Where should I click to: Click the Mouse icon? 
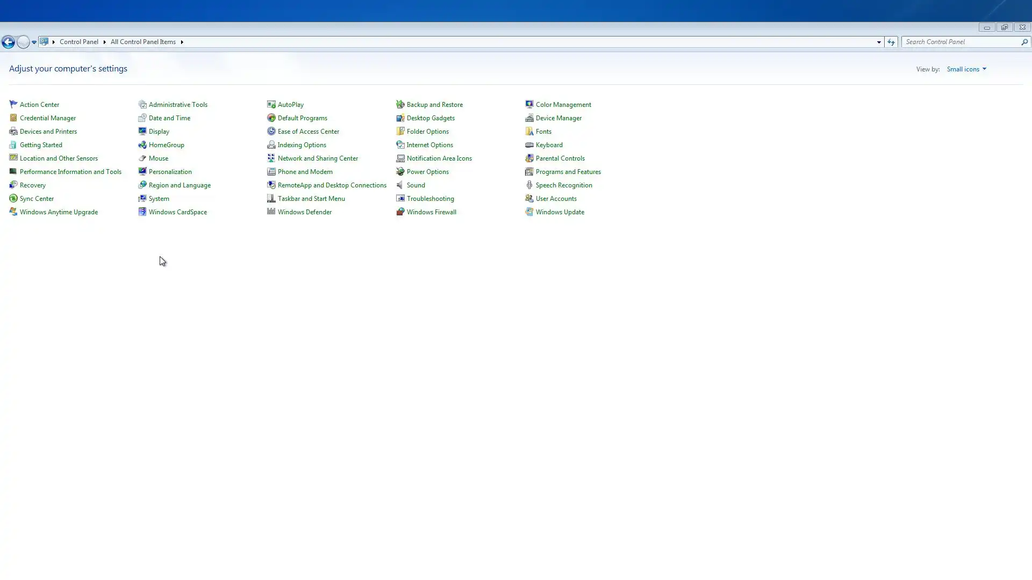coord(142,158)
